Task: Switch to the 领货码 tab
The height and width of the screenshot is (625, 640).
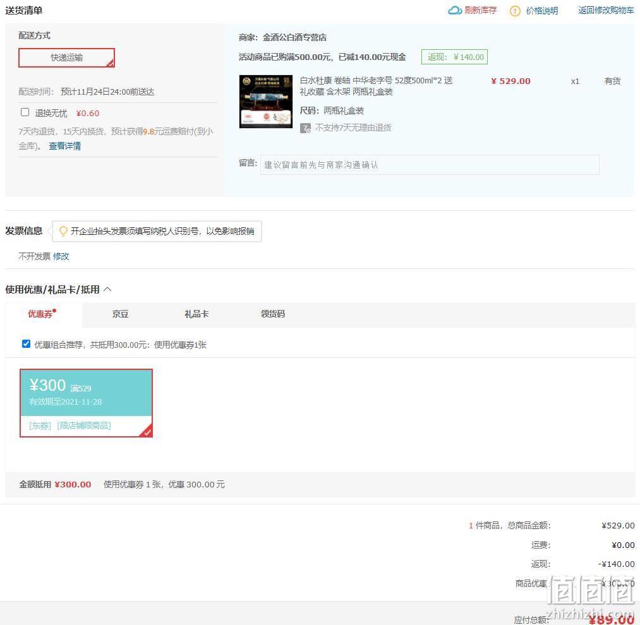Action: (273, 314)
